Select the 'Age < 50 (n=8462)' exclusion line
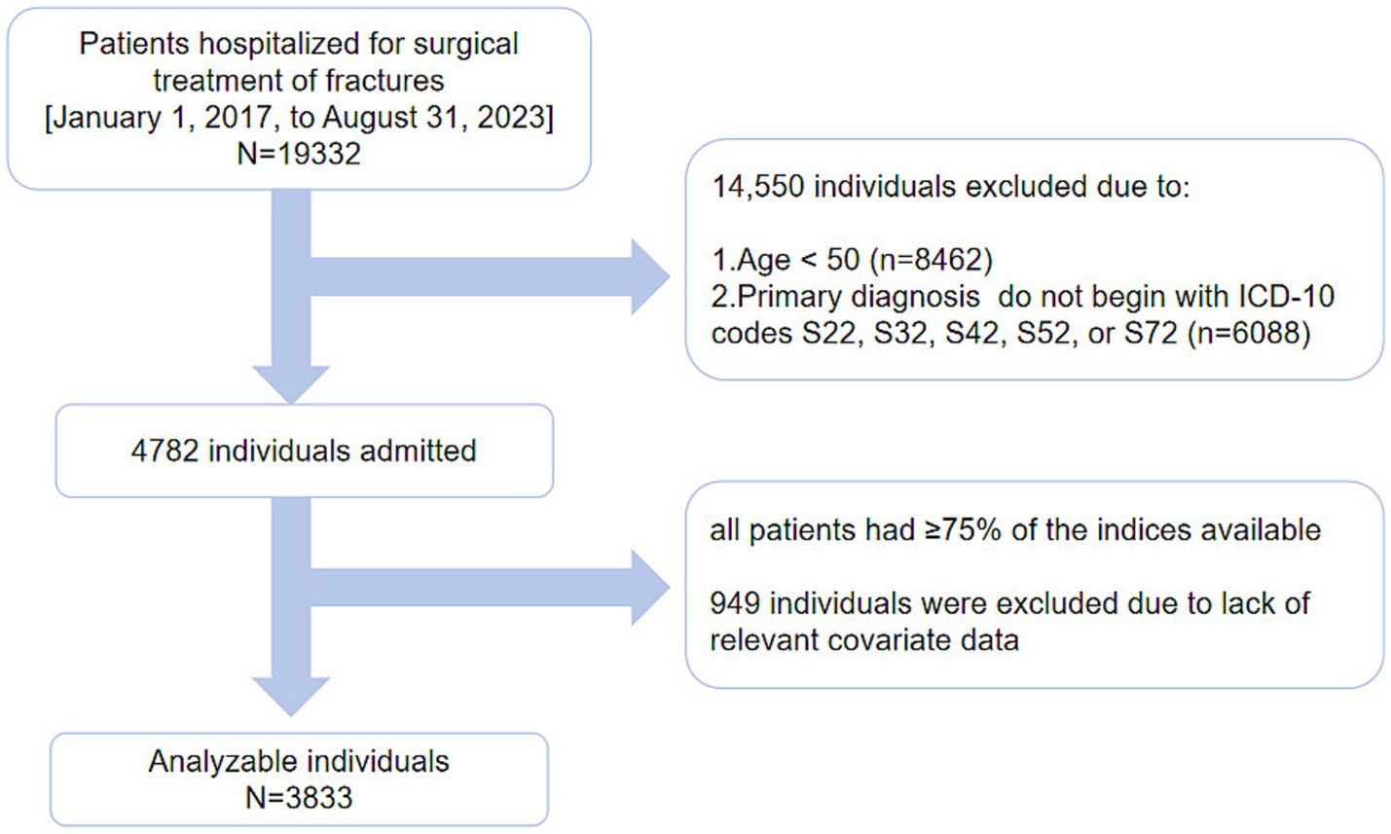The height and width of the screenshot is (834, 1391). (x=852, y=260)
